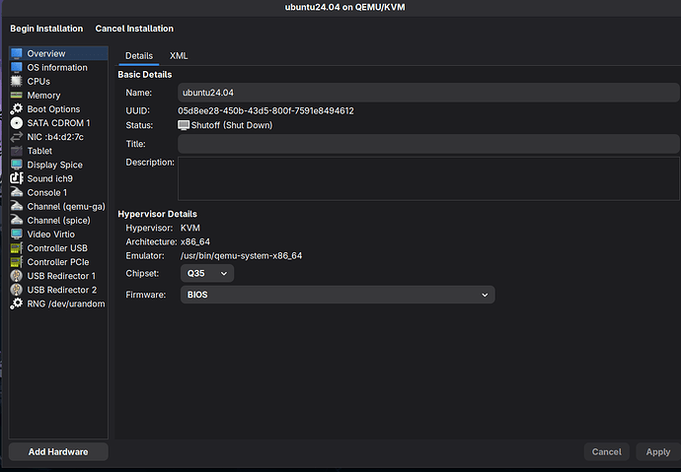Click the NIC network arrows icon

[17, 137]
